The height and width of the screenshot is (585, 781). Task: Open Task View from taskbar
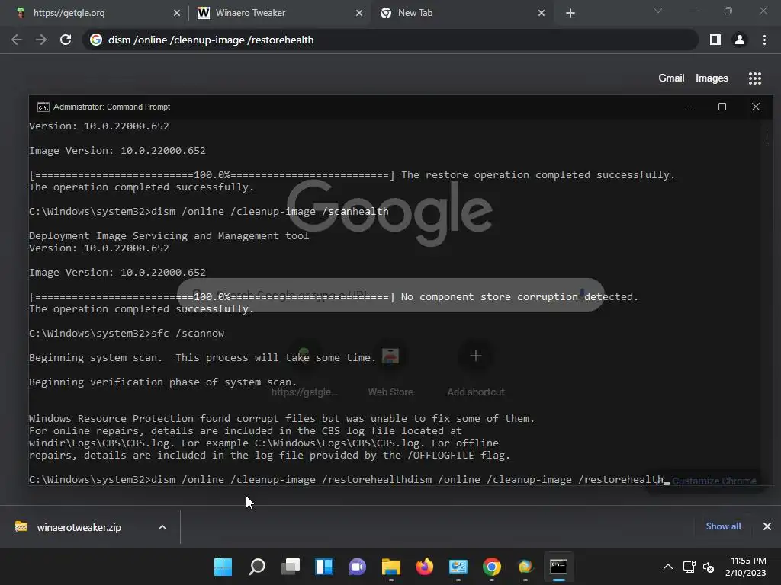click(291, 567)
